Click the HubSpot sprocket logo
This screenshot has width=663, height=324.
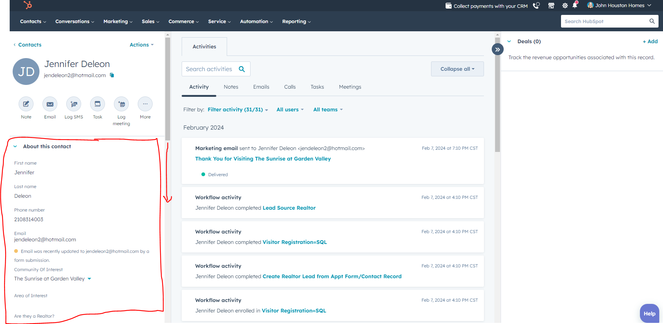click(x=28, y=5)
